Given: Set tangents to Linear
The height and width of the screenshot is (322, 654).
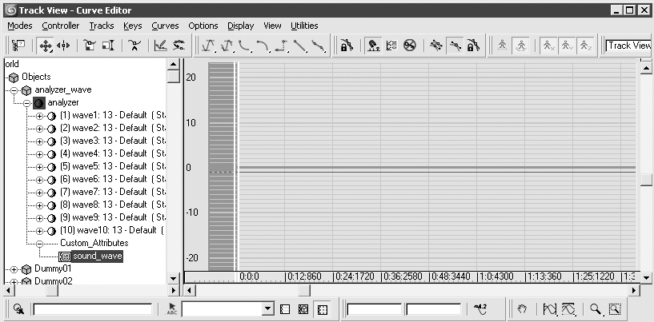Looking at the screenshot, I should pos(300,46).
